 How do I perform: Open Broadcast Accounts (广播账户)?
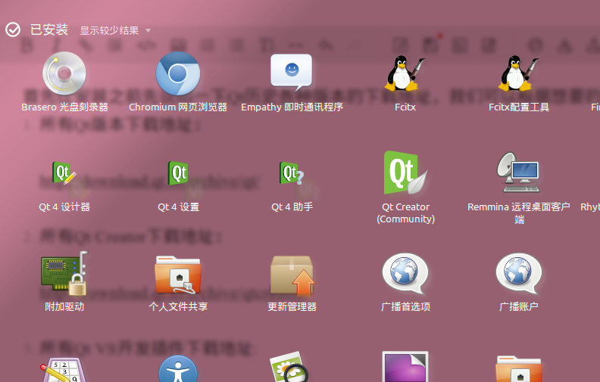coord(519,274)
